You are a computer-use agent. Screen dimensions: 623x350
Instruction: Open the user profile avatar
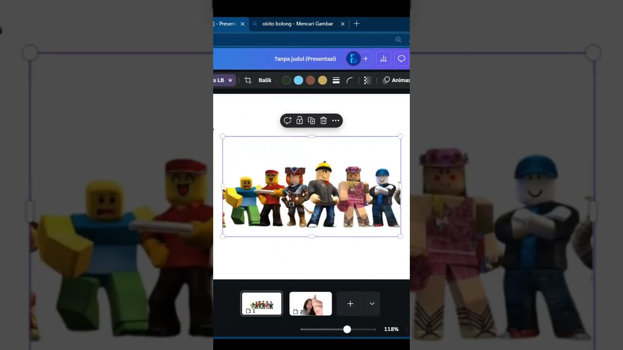[x=353, y=59]
